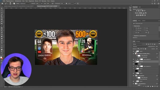The height and width of the screenshot is (90, 160).
Task: Click the link icon between W and H
Action: [x=134, y=29]
